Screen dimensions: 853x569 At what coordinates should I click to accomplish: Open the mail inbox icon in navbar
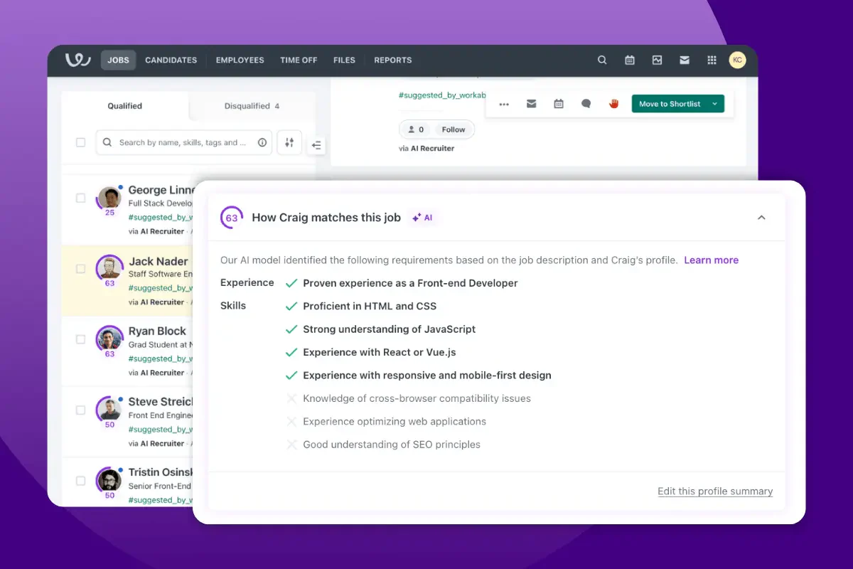click(685, 60)
